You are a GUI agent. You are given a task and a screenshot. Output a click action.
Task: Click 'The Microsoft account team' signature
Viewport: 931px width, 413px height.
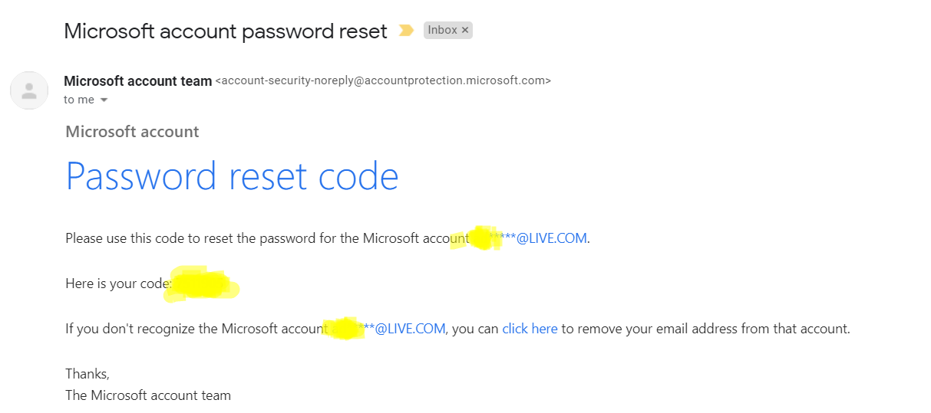(148, 395)
